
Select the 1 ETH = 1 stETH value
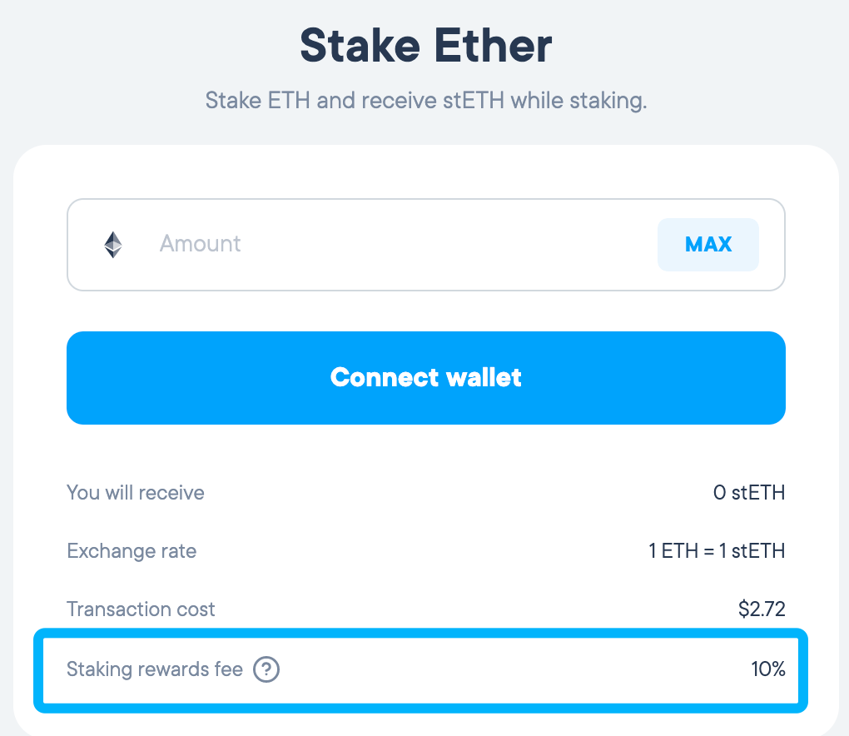tap(717, 551)
